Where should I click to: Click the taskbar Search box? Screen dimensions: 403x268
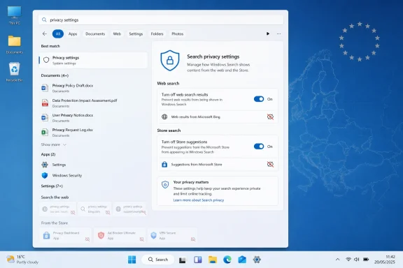(x=158, y=260)
